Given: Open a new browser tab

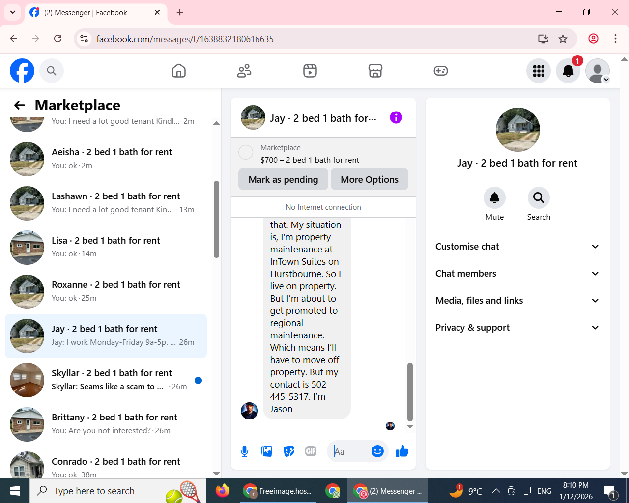Looking at the screenshot, I should [180, 12].
